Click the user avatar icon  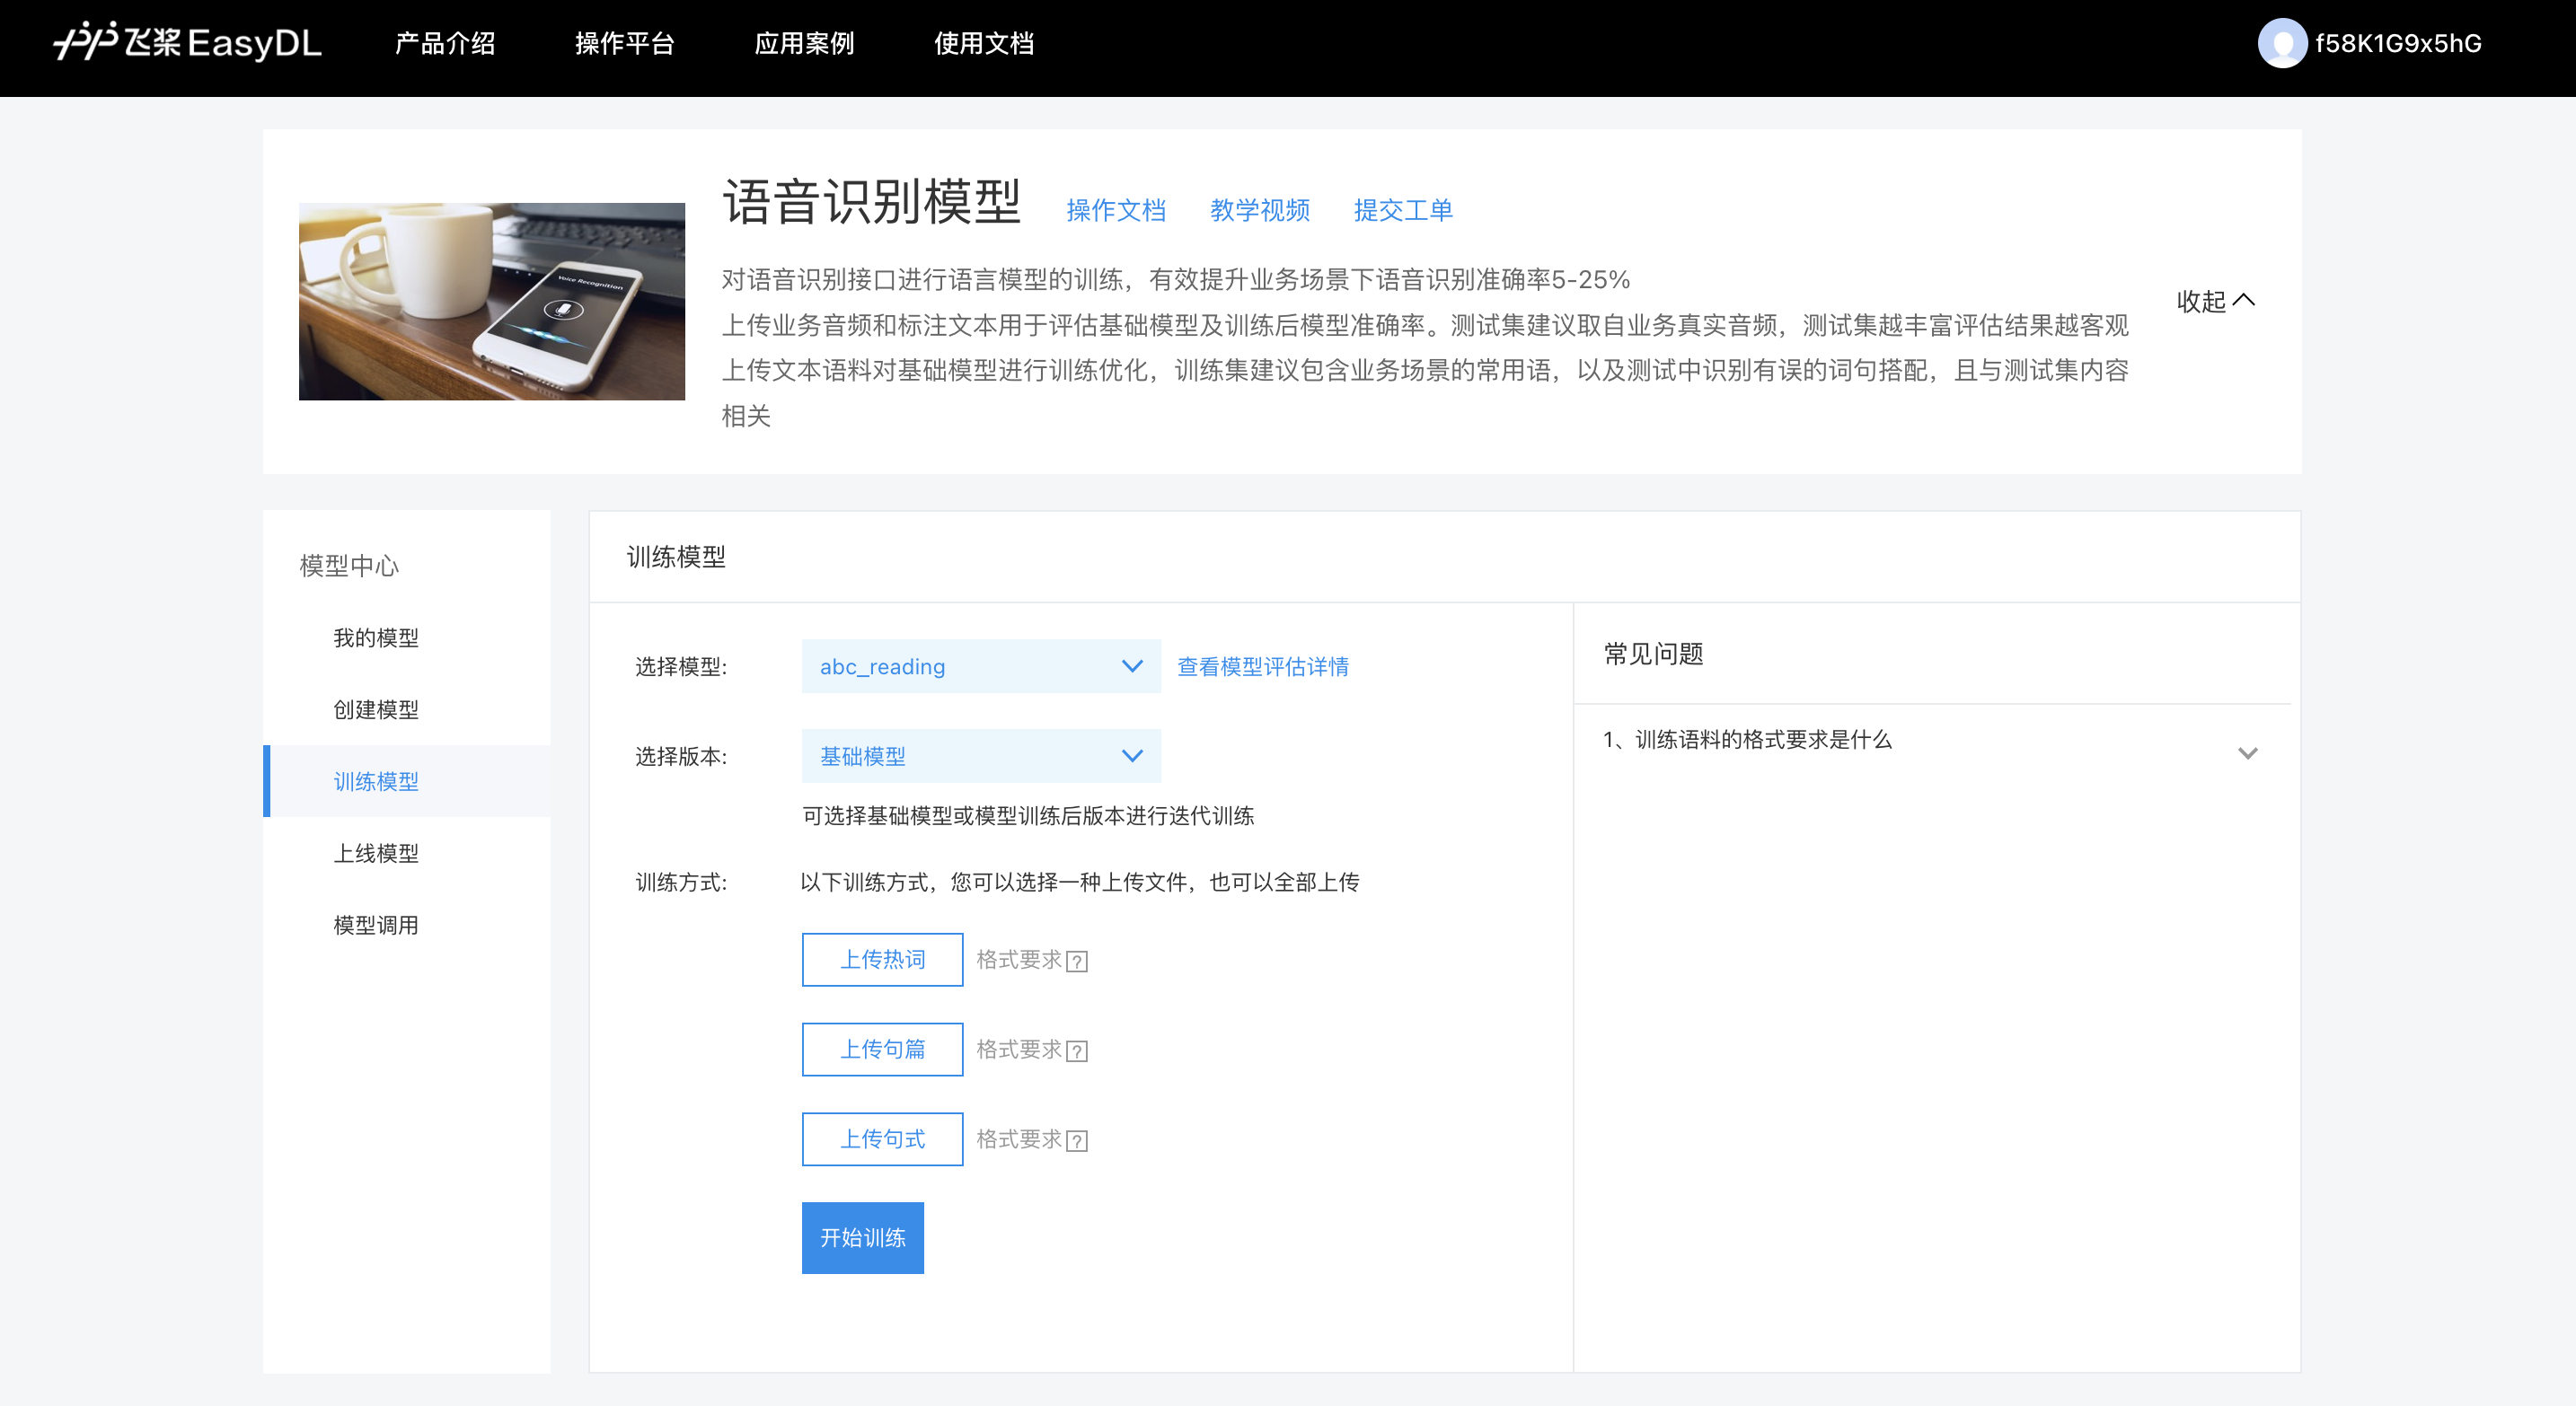pyautogui.click(x=2281, y=43)
